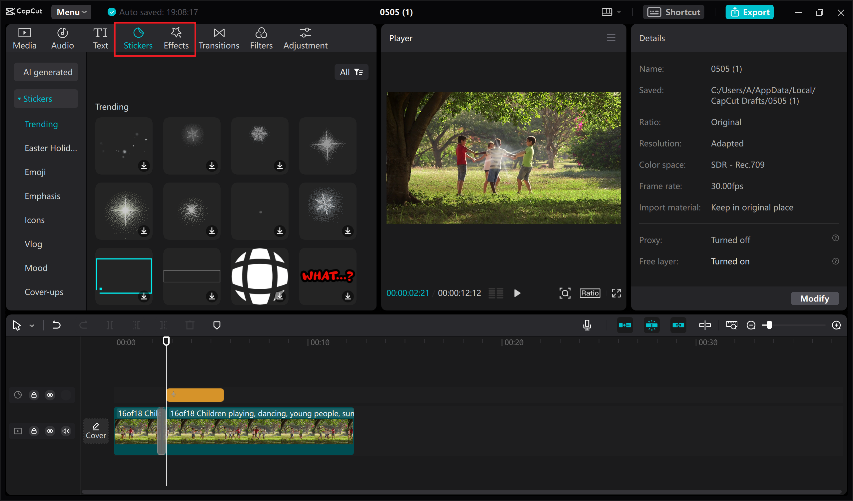Image resolution: width=853 pixels, height=501 pixels.
Task: Click the timeline zoom-in plus icon
Action: 836,325
